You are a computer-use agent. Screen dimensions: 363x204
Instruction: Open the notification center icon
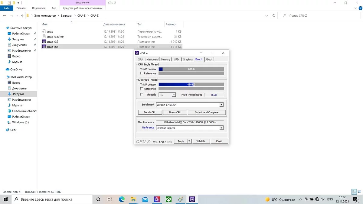pos(356,199)
